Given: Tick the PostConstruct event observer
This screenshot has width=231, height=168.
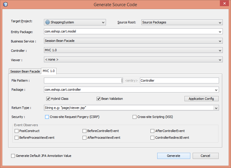Looking at the screenshot, I should [17, 131].
